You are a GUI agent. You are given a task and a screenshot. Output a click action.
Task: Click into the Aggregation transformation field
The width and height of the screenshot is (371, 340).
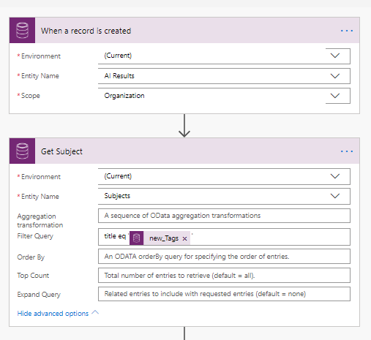(224, 216)
